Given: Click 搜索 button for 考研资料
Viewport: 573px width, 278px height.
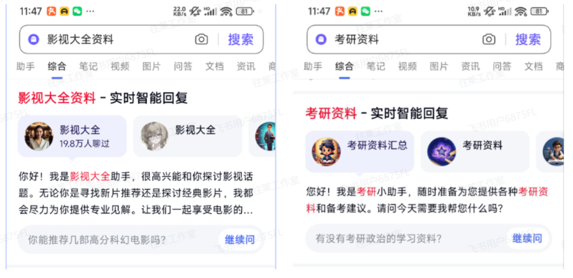Looking at the screenshot, I should 528,40.
